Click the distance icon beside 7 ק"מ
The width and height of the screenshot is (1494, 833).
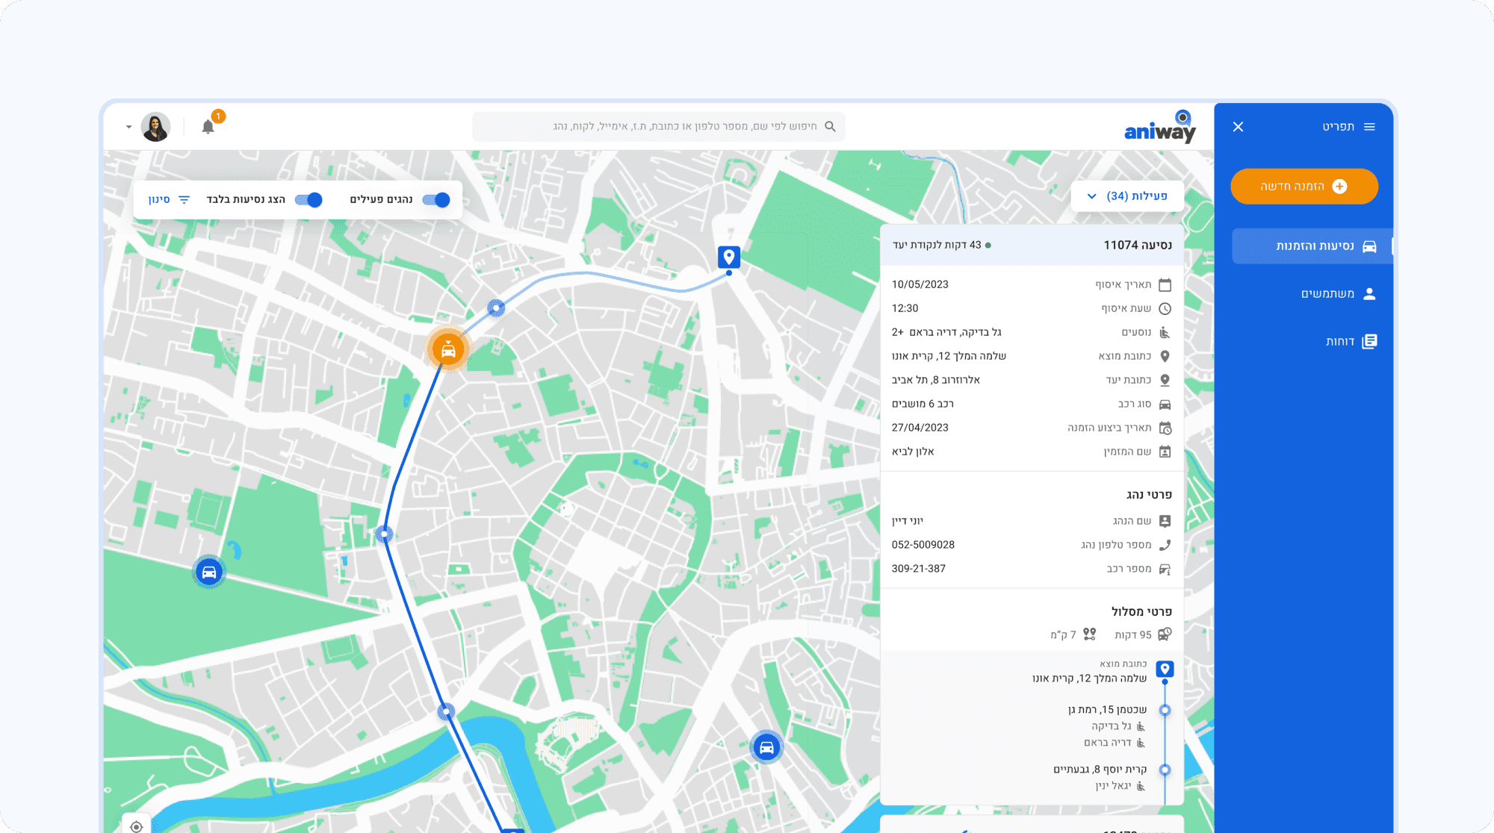1090,634
